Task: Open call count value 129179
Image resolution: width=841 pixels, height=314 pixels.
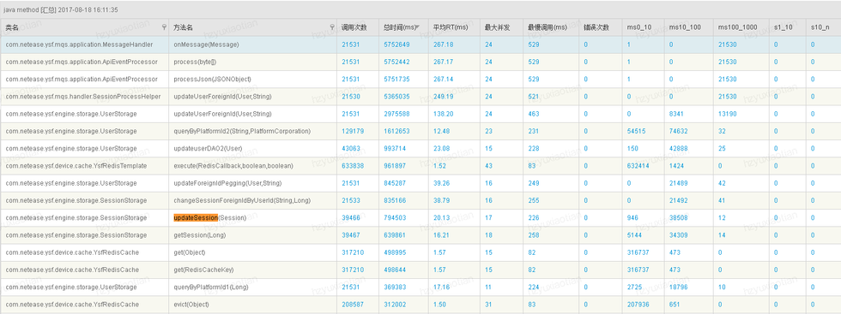Action: (x=353, y=131)
